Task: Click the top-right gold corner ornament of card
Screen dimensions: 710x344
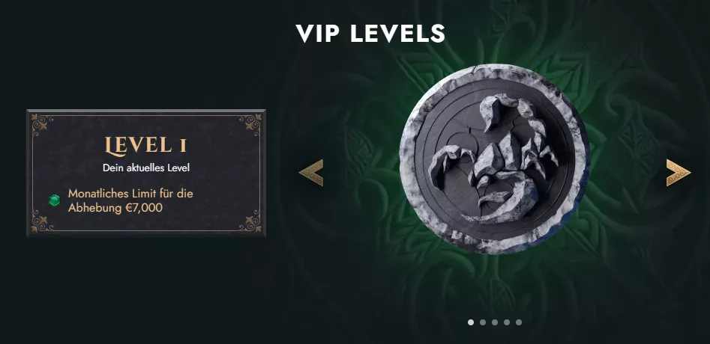Action: pos(250,125)
